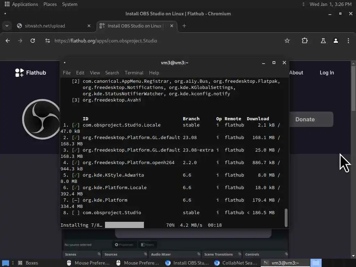Click Scene Transitions in OBS preview
The image size is (356, 267).
pos(222,254)
